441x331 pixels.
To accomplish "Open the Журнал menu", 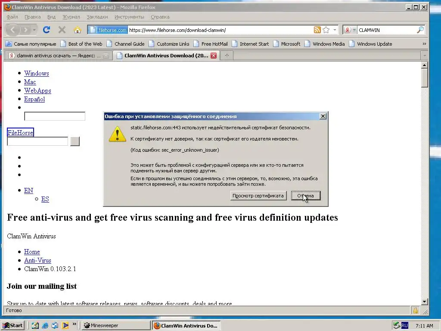I will 71,17.
